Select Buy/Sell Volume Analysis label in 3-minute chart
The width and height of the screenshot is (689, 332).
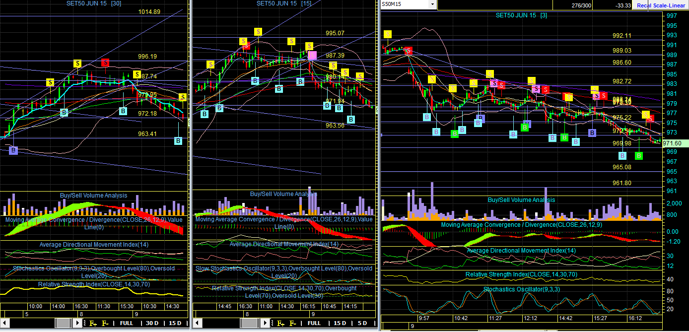(521, 200)
